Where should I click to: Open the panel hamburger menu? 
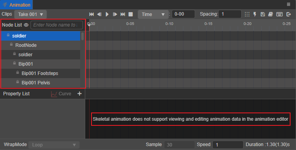coord(289,4)
